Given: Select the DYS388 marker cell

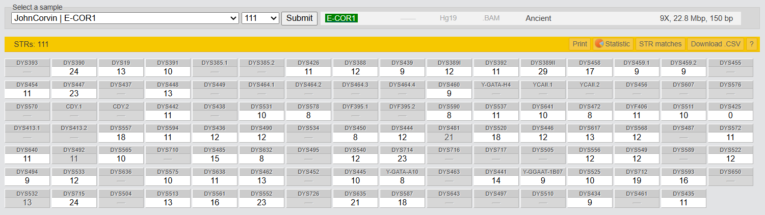Looking at the screenshot, I should click(355, 68).
